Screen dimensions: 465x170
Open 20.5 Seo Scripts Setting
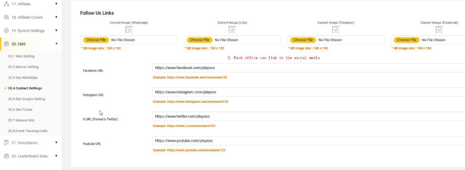click(26, 99)
